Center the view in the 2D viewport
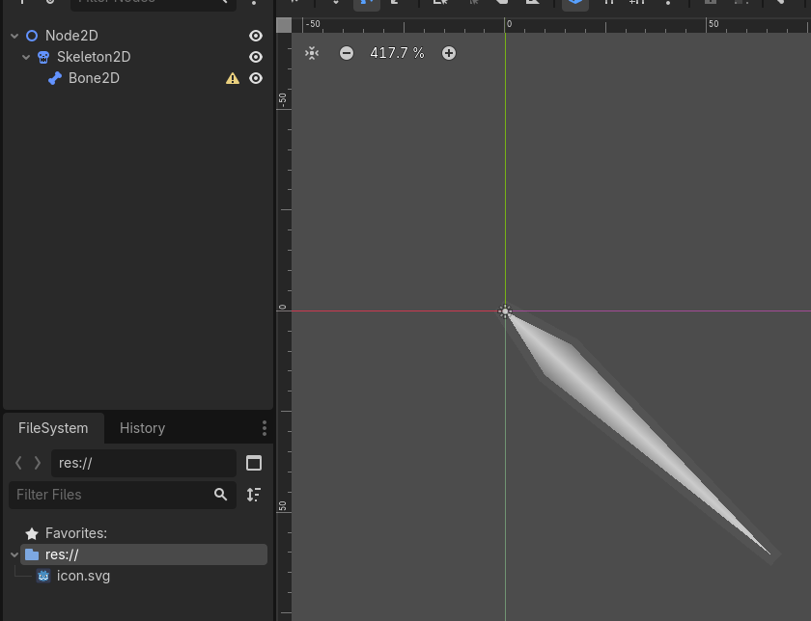This screenshot has width=811, height=621. [312, 53]
